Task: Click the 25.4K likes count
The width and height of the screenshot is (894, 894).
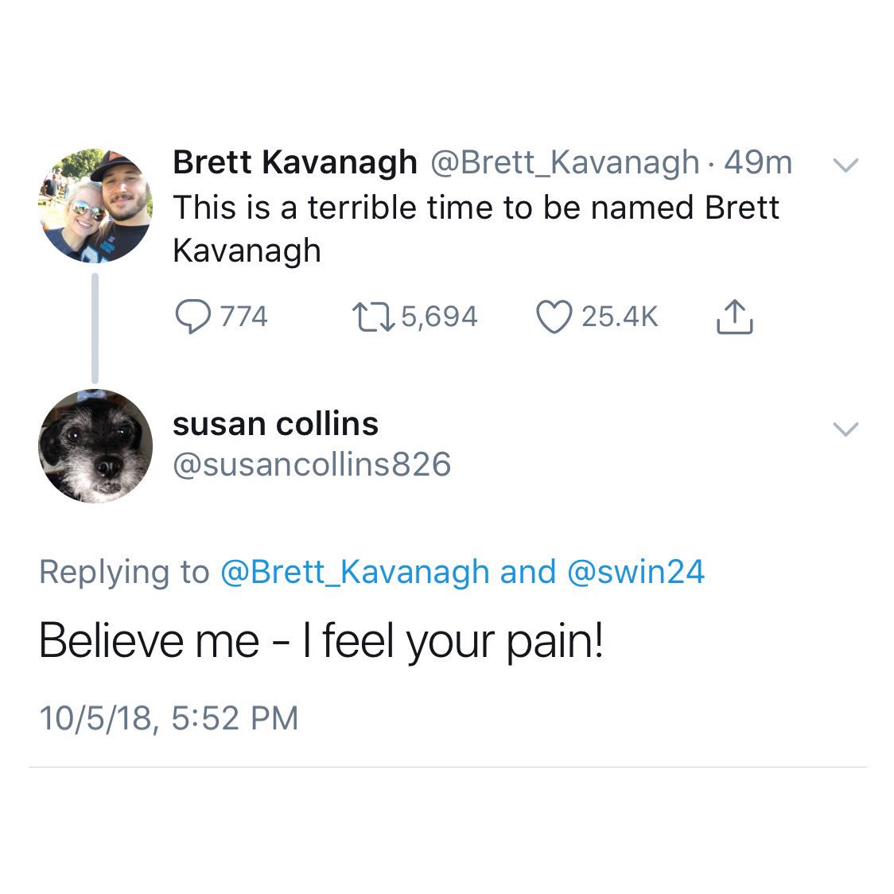Action: (x=620, y=317)
